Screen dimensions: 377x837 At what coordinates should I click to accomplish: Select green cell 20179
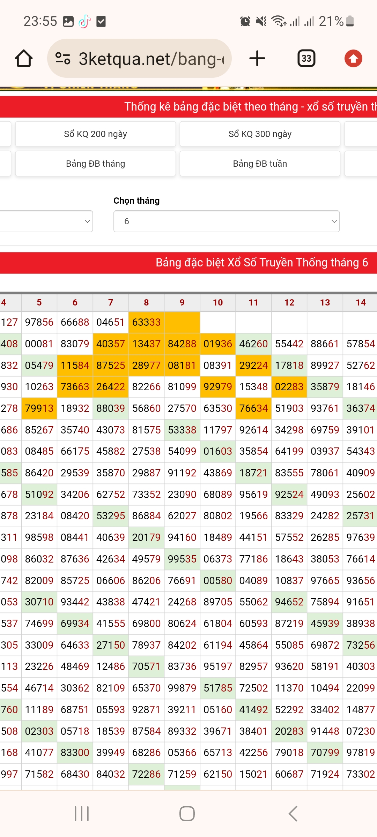146,537
